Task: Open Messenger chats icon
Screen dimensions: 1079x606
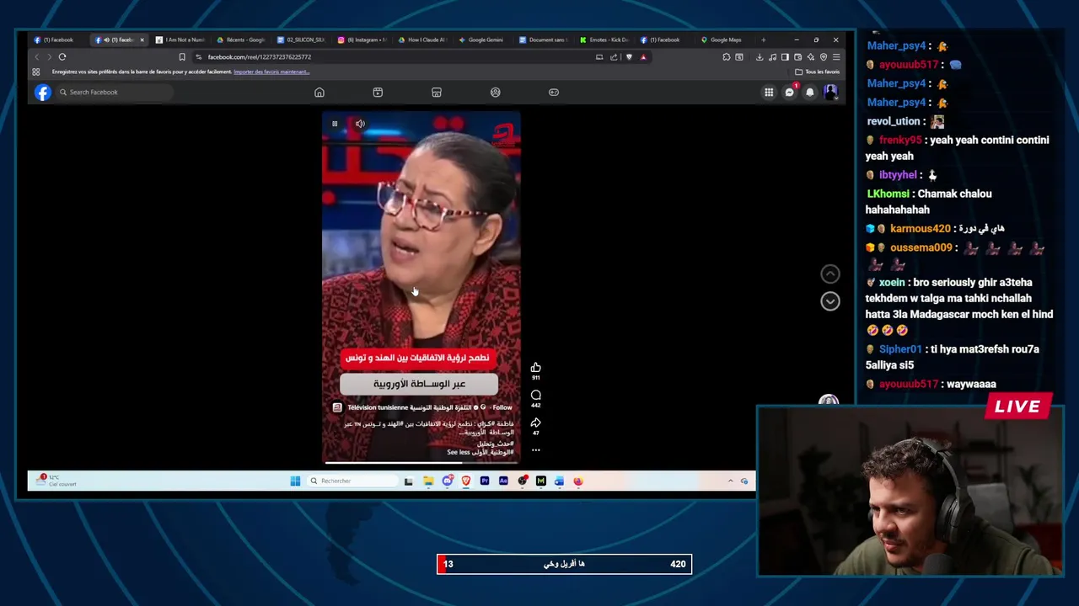Action: [790, 93]
